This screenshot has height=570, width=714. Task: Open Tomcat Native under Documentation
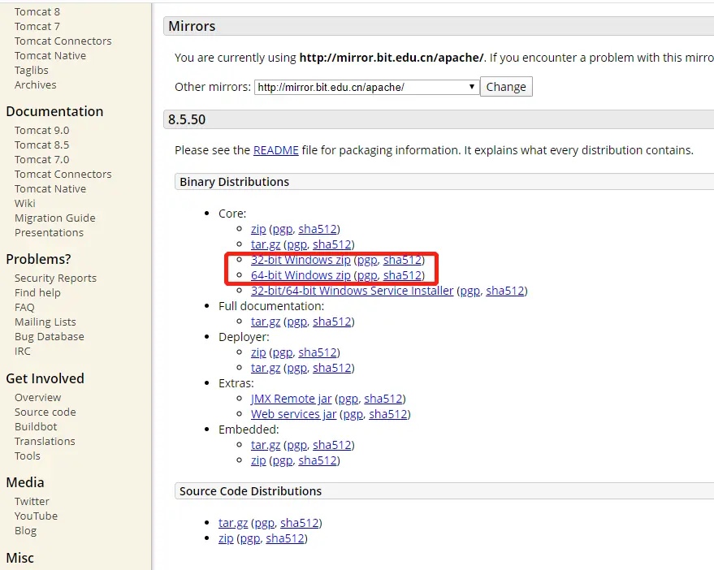click(50, 189)
